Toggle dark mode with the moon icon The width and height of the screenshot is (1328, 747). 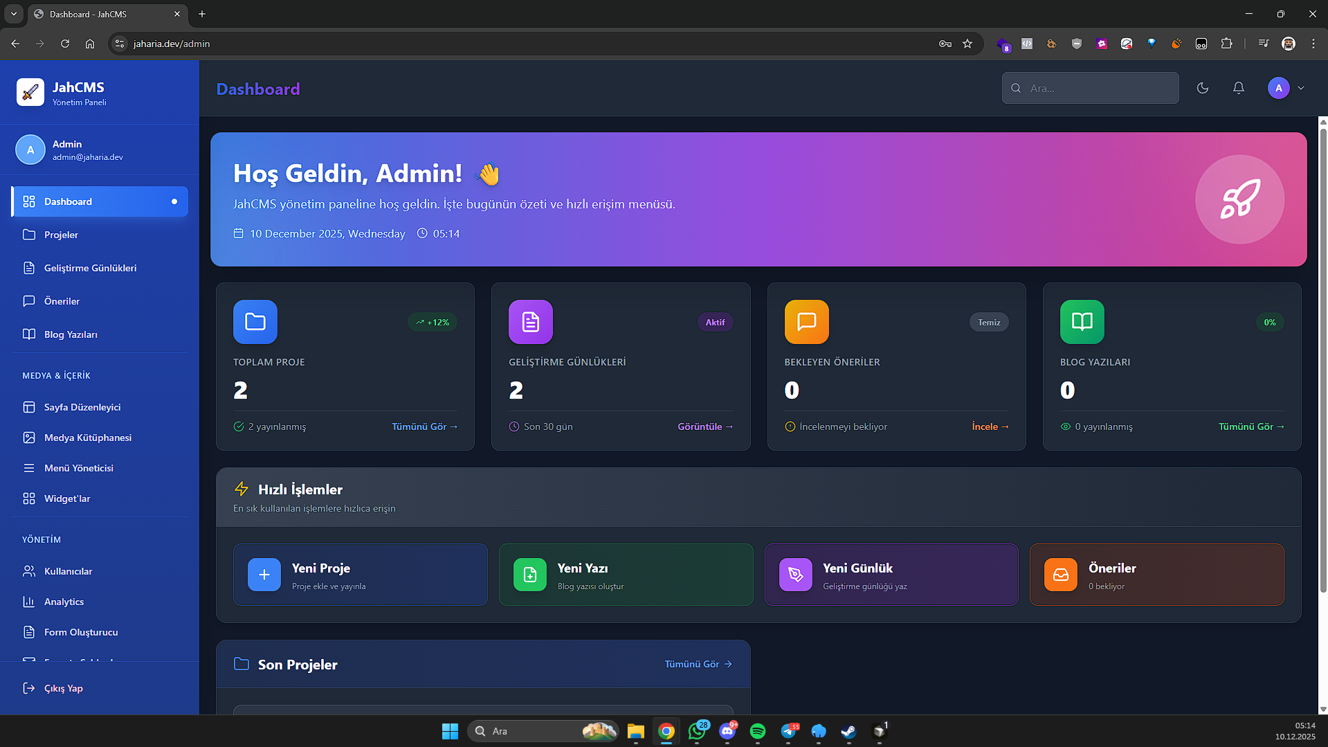(x=1202, y=88)
